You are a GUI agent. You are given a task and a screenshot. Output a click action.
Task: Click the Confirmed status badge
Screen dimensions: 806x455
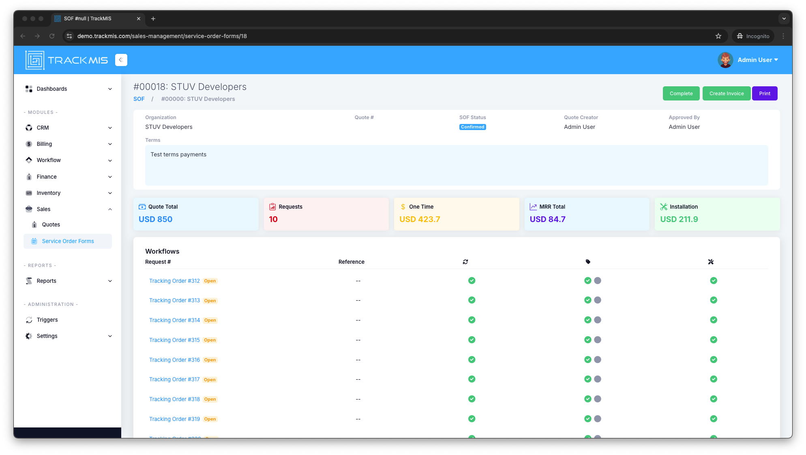tap(473, 127)
